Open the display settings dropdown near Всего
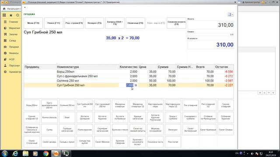Image resolution: width=280 pixels, height=157 pixels. pyautogui.click(x=231, y=14)
